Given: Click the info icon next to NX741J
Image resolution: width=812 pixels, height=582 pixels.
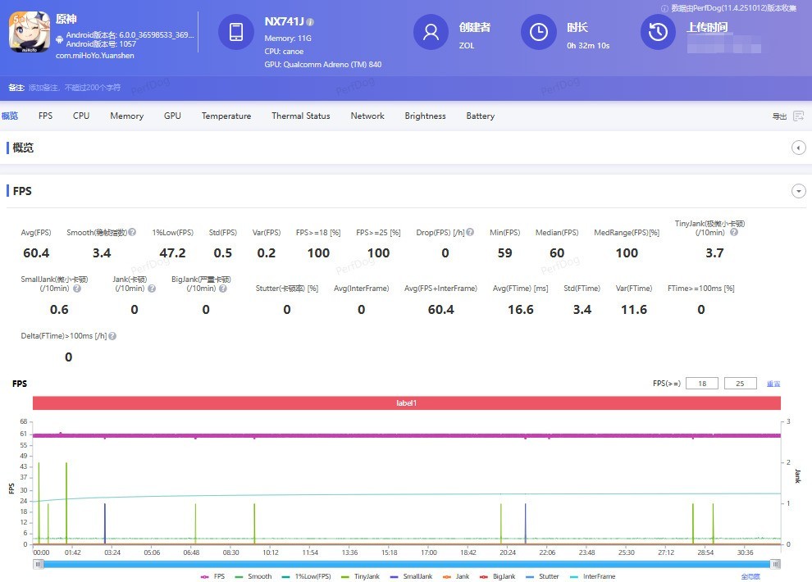Looking at the screenshot, I should (310, 22).
